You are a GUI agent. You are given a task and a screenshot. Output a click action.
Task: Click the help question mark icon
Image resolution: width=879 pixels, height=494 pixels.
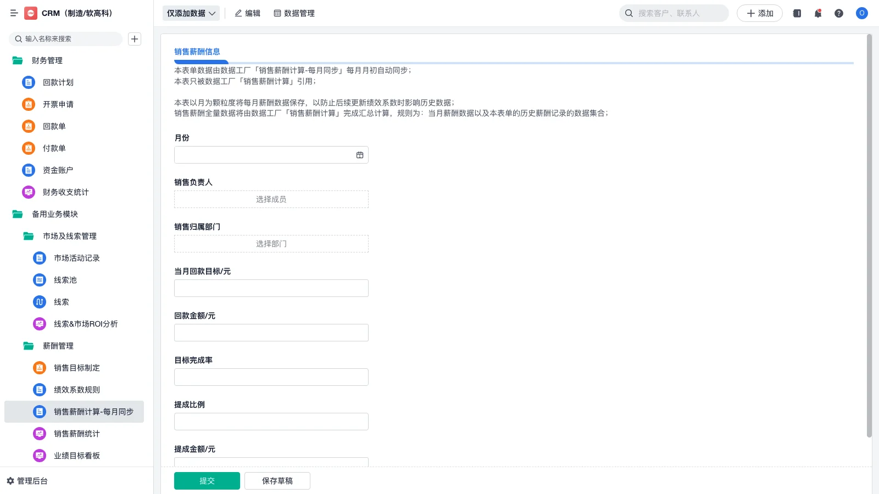839,13
